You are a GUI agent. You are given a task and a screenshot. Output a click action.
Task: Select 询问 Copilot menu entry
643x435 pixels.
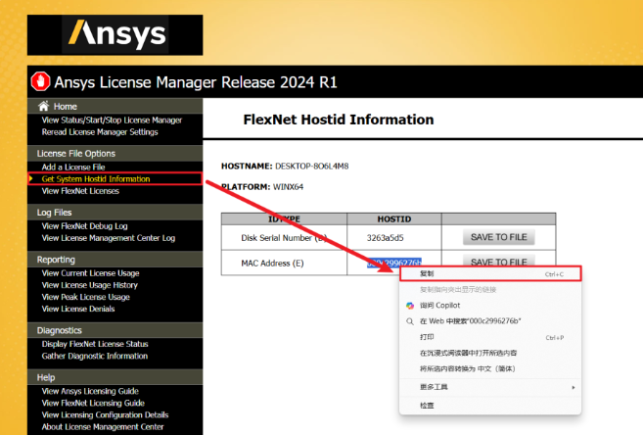coord(490,306)
